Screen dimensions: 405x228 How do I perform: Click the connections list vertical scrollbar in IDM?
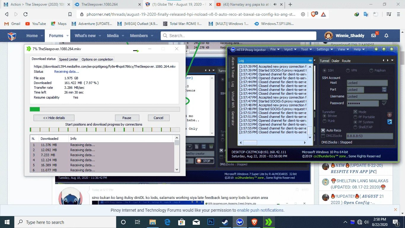(177, 153)
